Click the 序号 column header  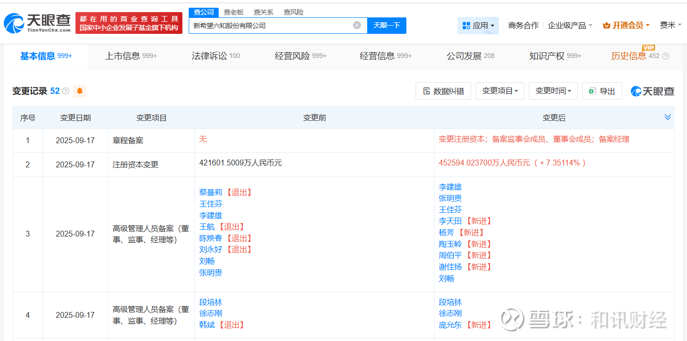tap(28, 118)
